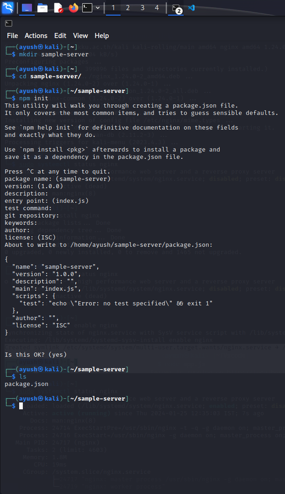
Task: Launch Firefox from the taskbar
Action: pos(73,7)
